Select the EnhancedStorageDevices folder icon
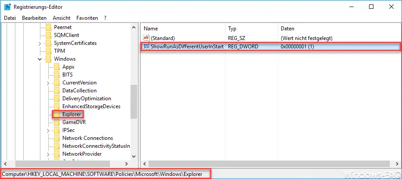Viewport: 402px width, 179px height. point(57,106)
